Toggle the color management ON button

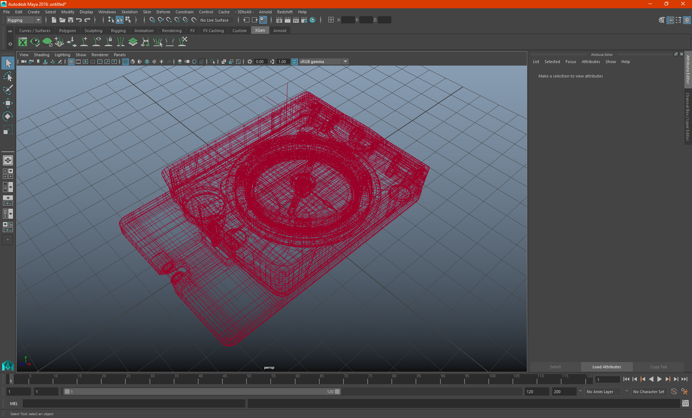pyautogui.click(x=294, y=62)
